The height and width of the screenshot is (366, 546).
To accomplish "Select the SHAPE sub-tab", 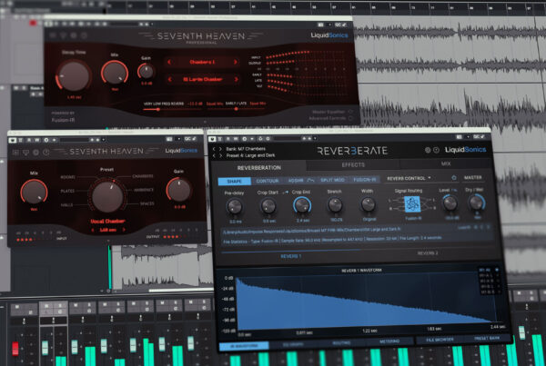I will point(235,182).
